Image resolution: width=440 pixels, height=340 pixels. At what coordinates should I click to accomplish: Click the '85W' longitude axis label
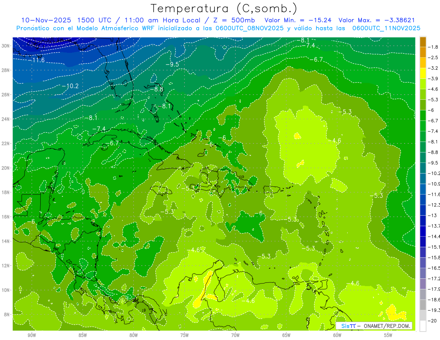pos(82,335)
